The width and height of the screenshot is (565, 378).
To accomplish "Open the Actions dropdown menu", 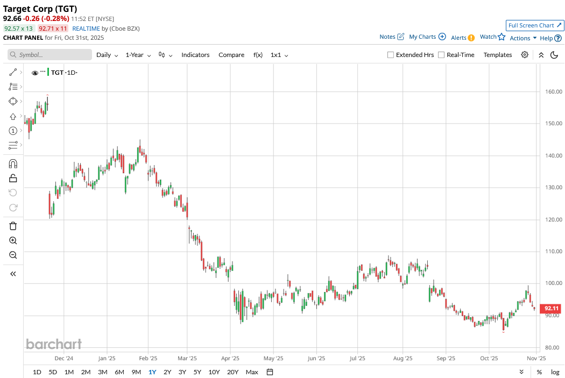I will pyautogui.click(x=523, y=38).
